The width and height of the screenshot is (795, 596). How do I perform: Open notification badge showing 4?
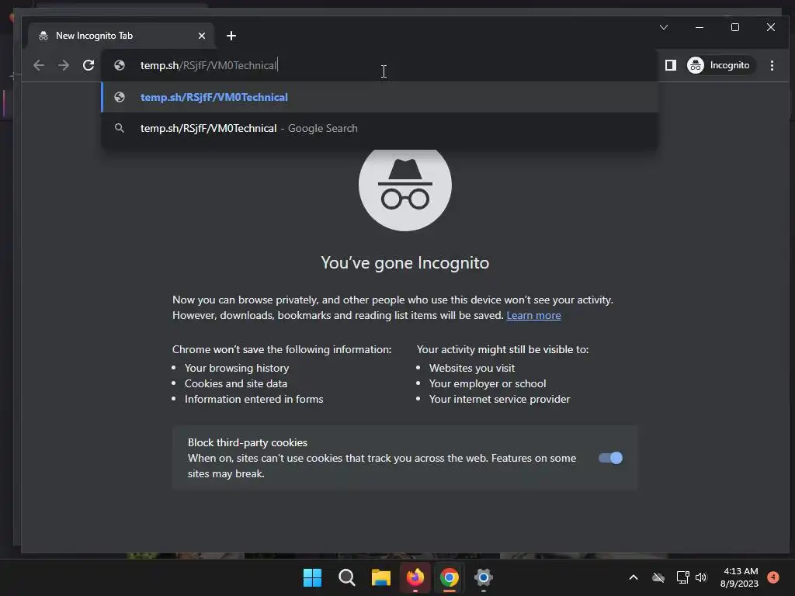coord(773,577)
